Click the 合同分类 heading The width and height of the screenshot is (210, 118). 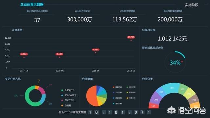[x=147, y=79]
